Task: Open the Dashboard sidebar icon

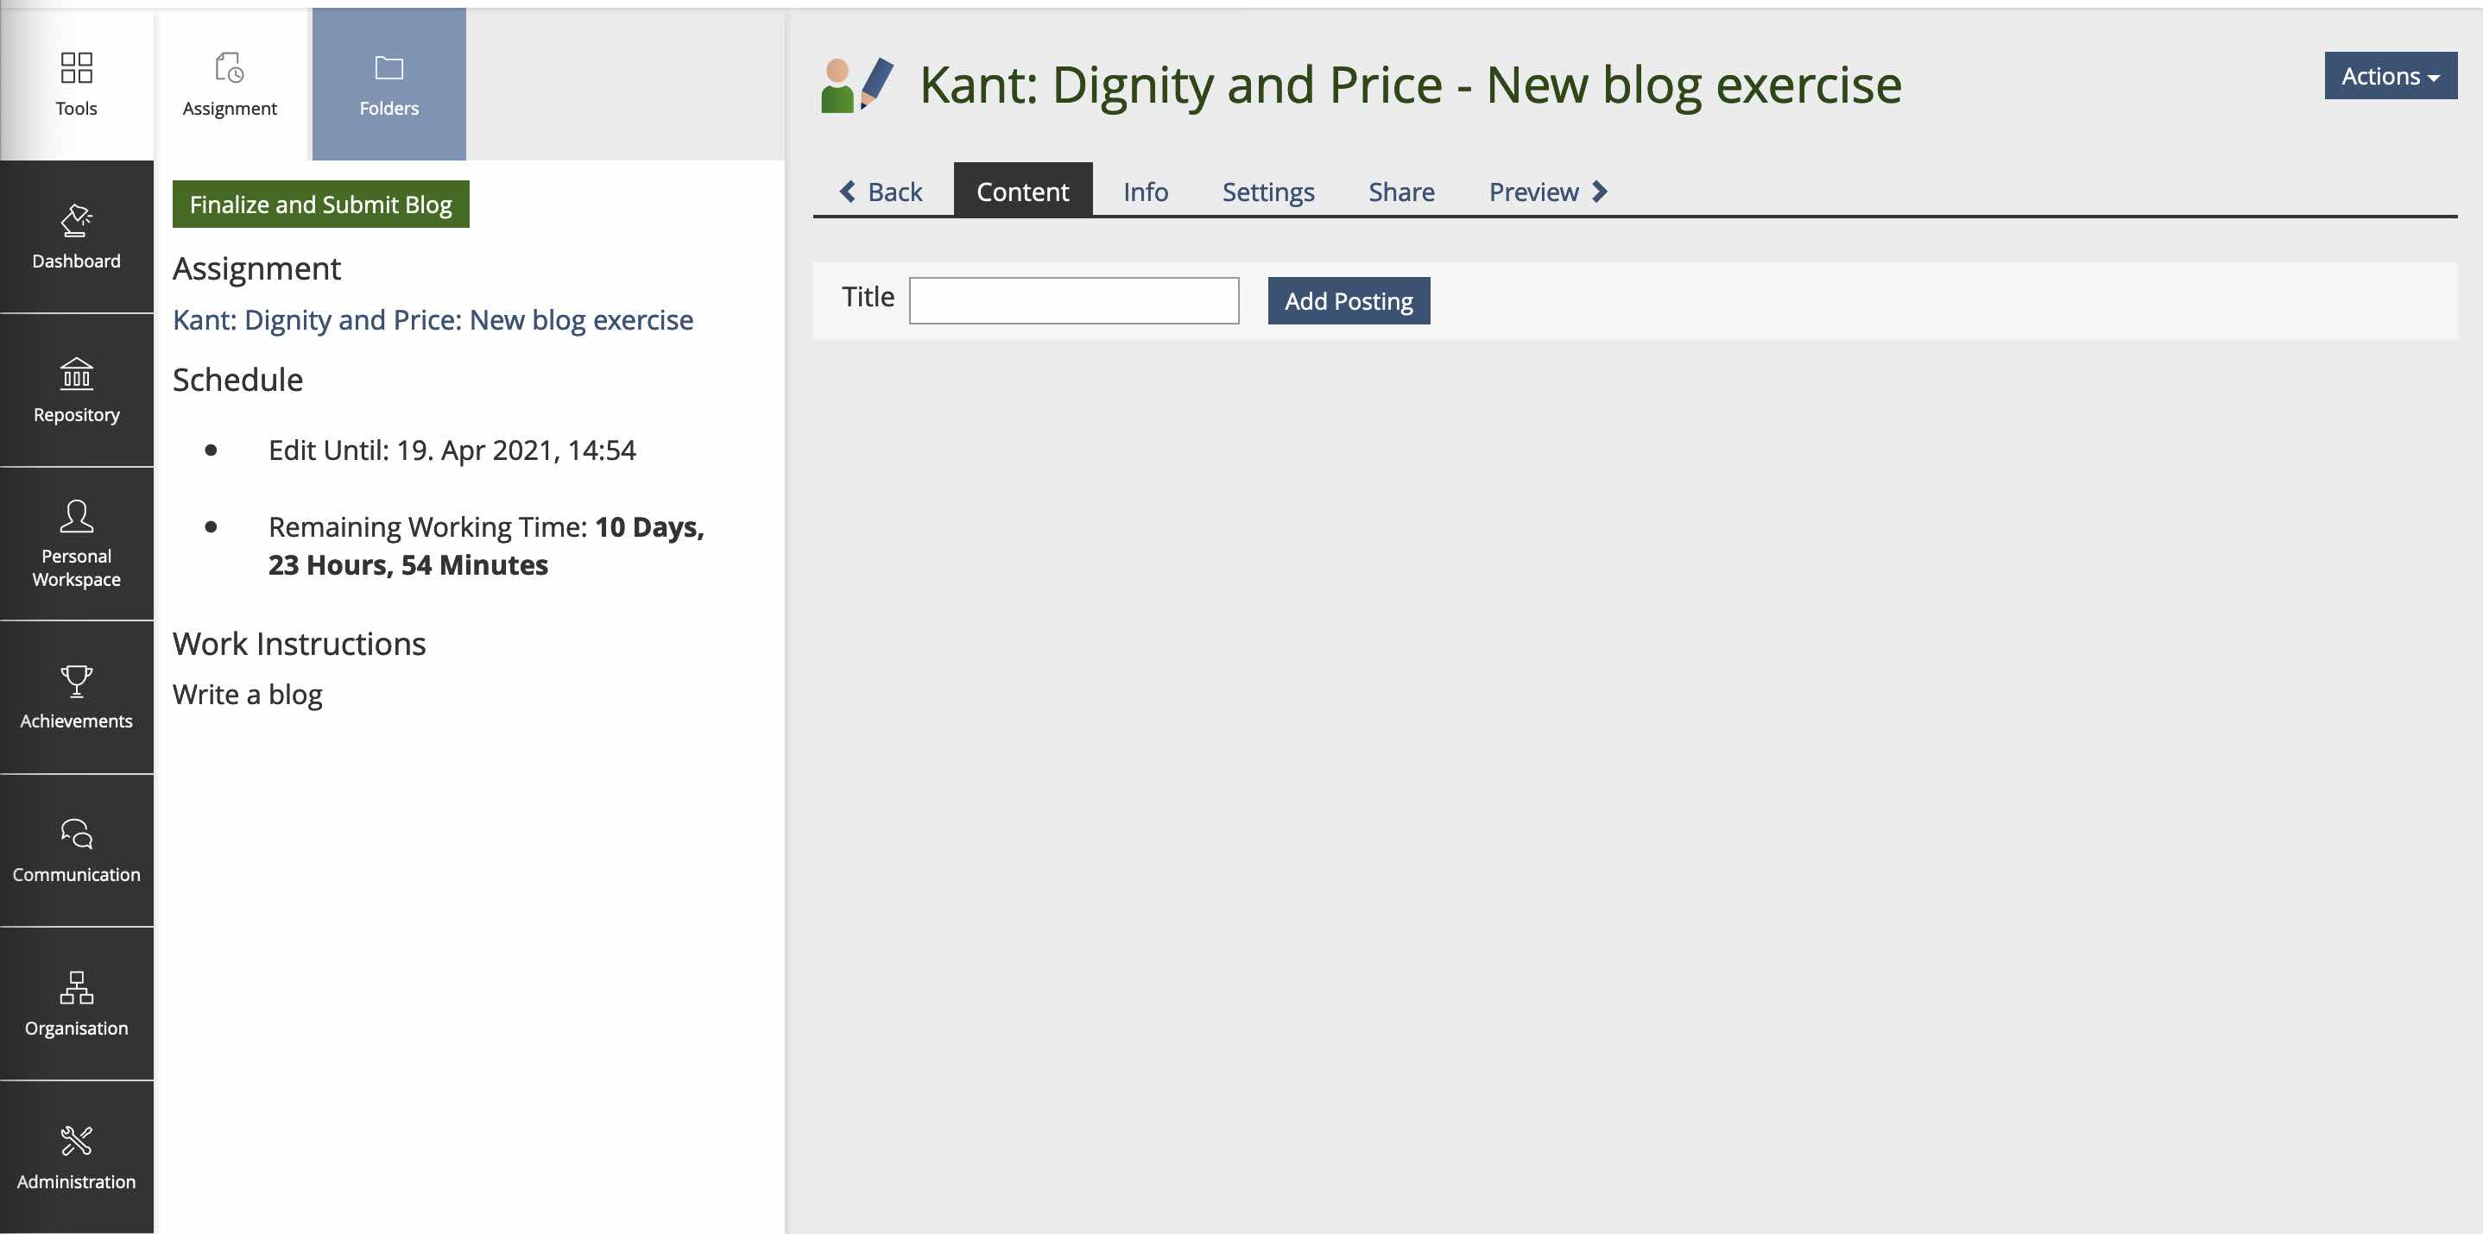Action: click(76, 222)
